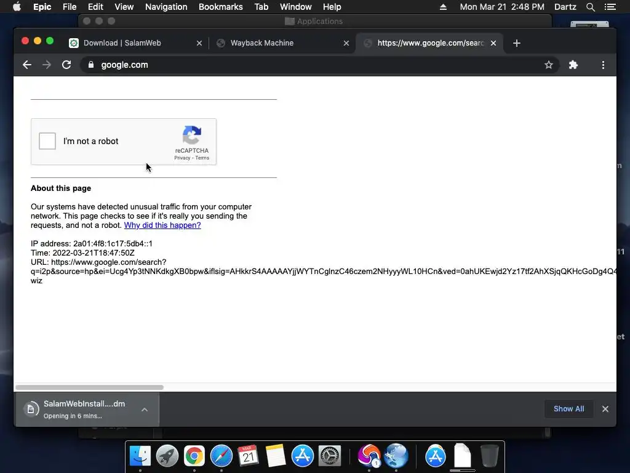Screen dimensions: 630x473
Task: Expand the SalamWebInstall download options chevron
Action: [145, 410]
